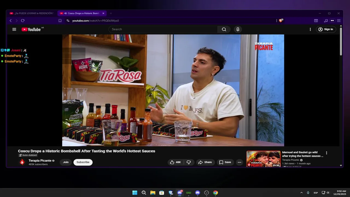Open Windows taskbar search
This screenshot has width=350, height=197.
(144, 193)
